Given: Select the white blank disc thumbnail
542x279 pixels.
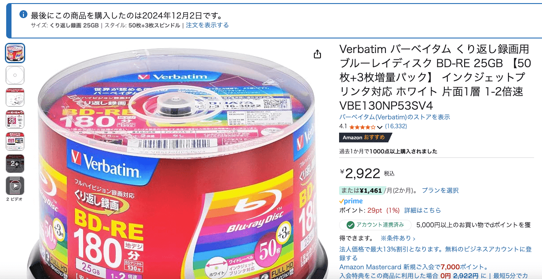Looking at the screenshot, I should click(x=15, y=75).
